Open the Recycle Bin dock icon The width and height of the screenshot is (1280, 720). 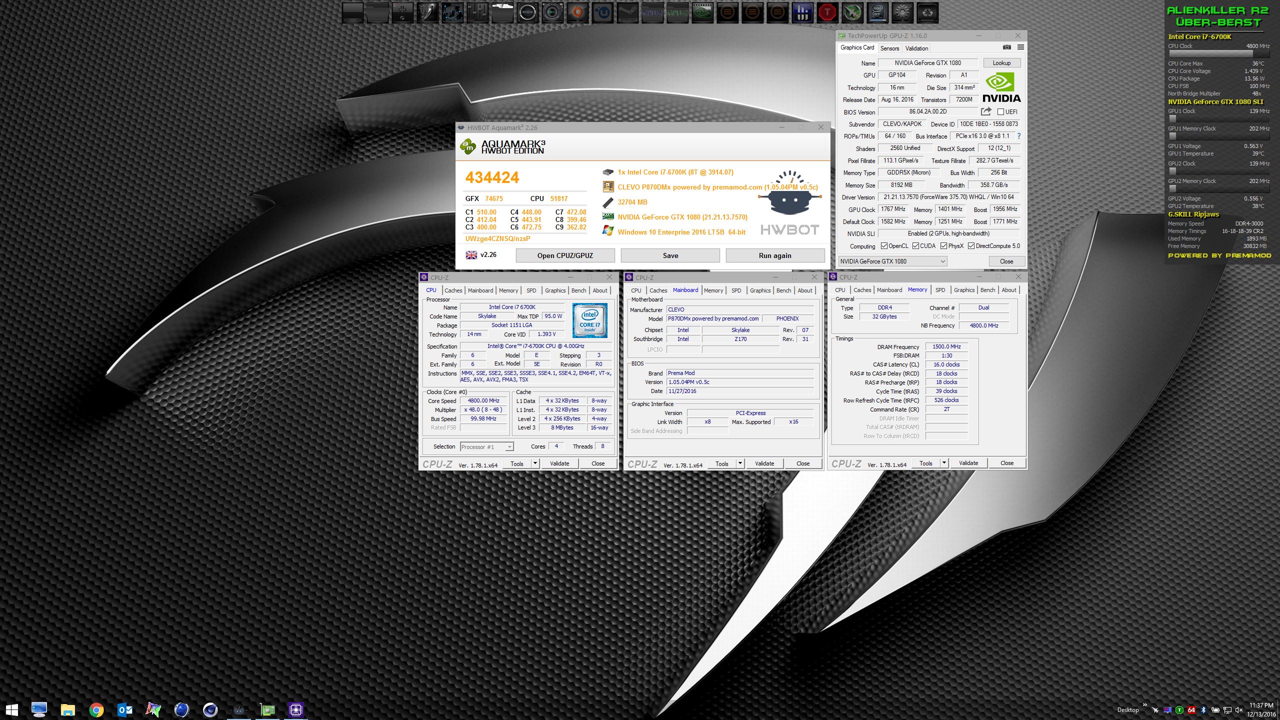click(927, 13)
